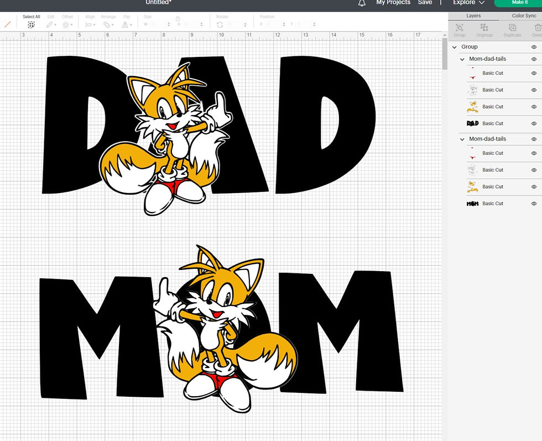Click the Ungroup layers icon

coord(484,28)
